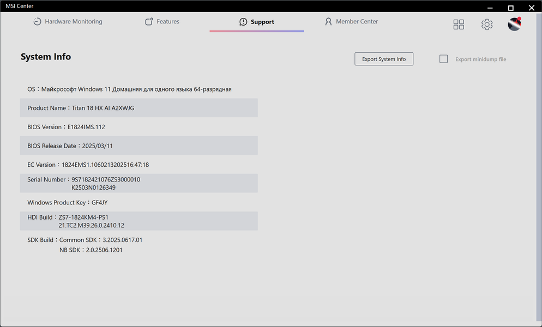Click the user profile avatar
Image resolution: width=542 pixels, height=327 pixels.
tap(514, 24)
